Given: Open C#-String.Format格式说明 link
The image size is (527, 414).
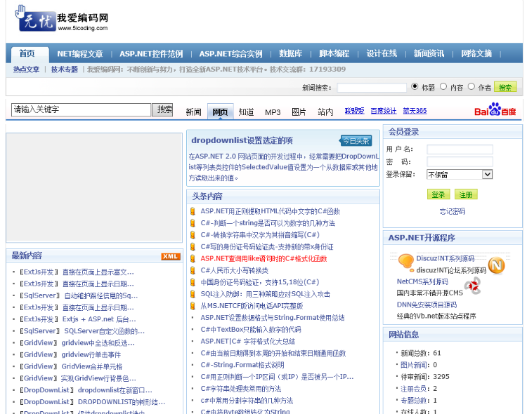Looking at the screenshot, I should (x=242, y=365).
